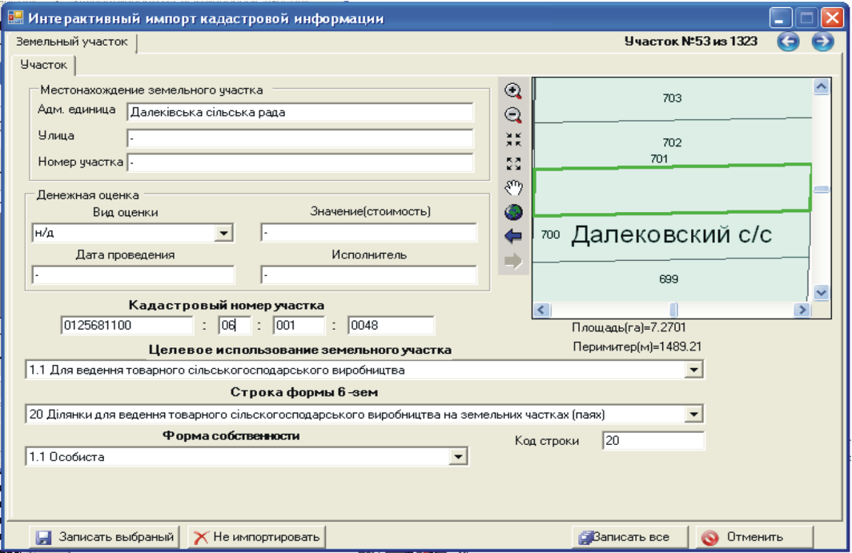Go to the previous map view (blue left arrow)
852x553 pixels.
point(513,236)
